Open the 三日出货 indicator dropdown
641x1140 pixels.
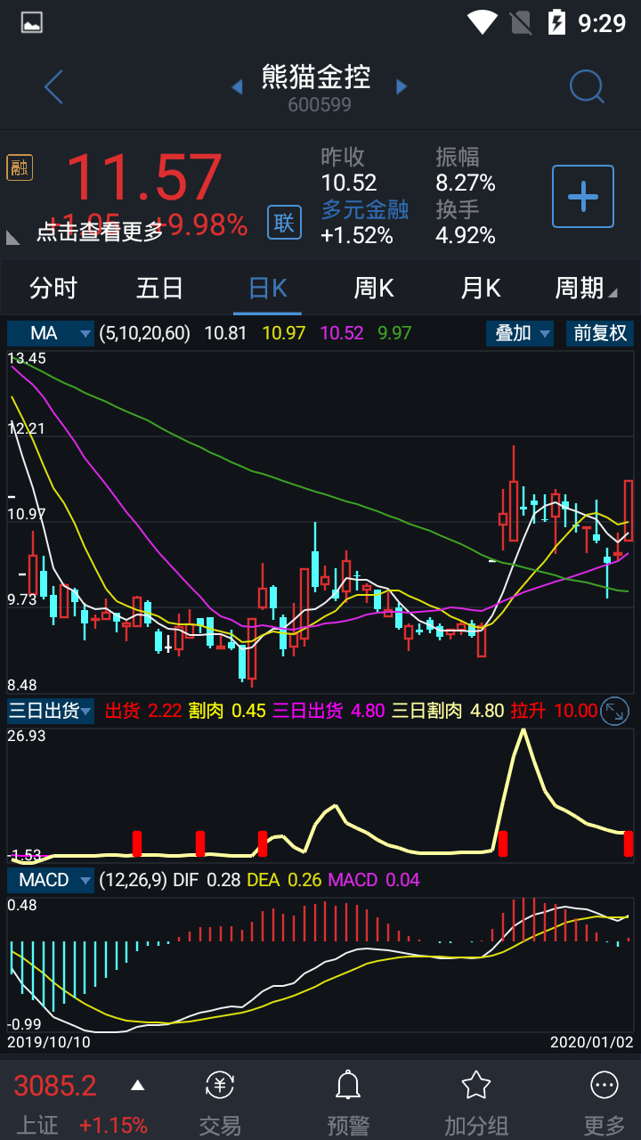(50, 711)
